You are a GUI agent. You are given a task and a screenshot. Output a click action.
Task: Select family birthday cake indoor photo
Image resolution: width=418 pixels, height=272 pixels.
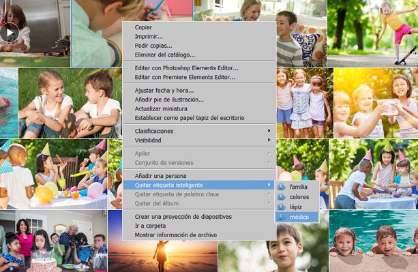(x=53, y=241)
